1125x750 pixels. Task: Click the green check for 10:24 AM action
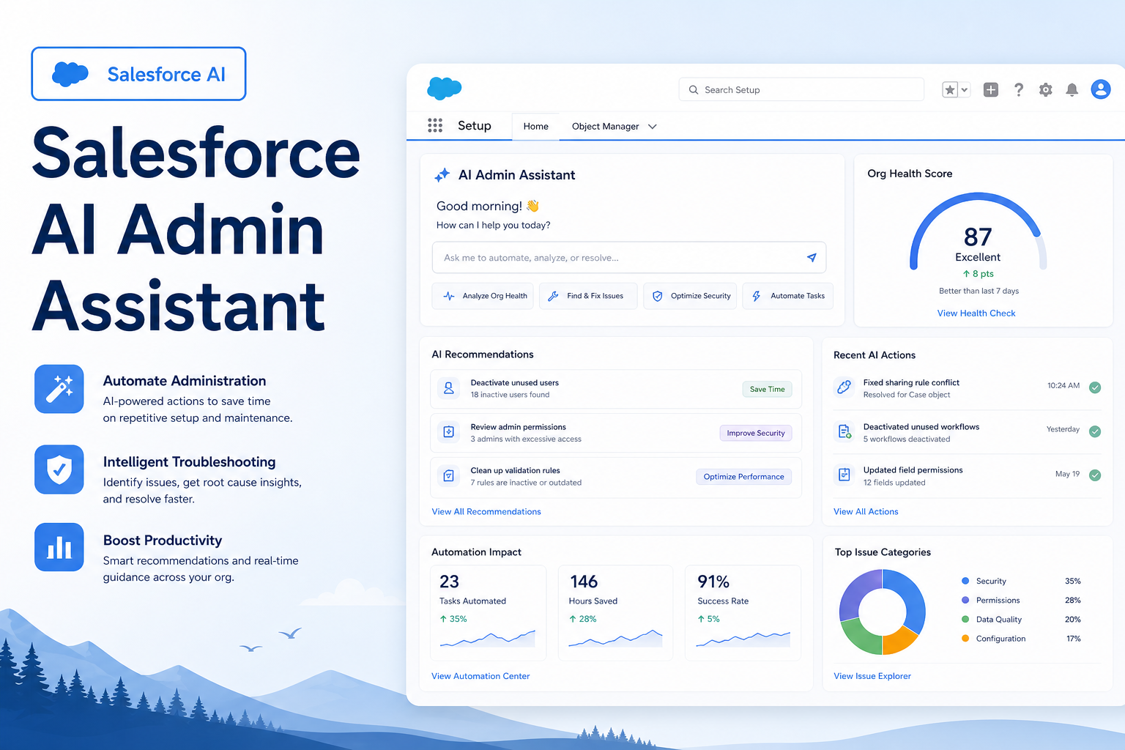coord(1095,387)
